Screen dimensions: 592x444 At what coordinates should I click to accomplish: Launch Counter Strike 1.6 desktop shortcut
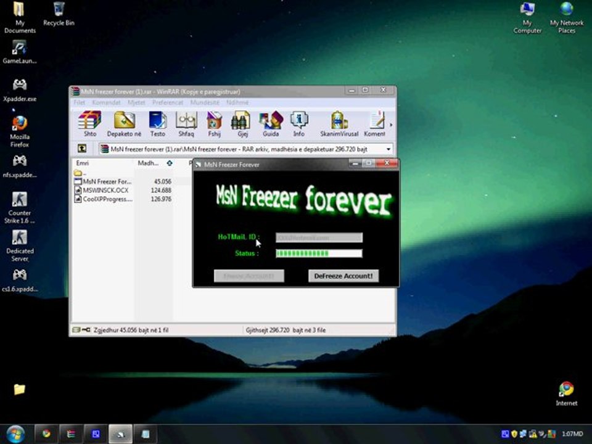click(20, 207)
